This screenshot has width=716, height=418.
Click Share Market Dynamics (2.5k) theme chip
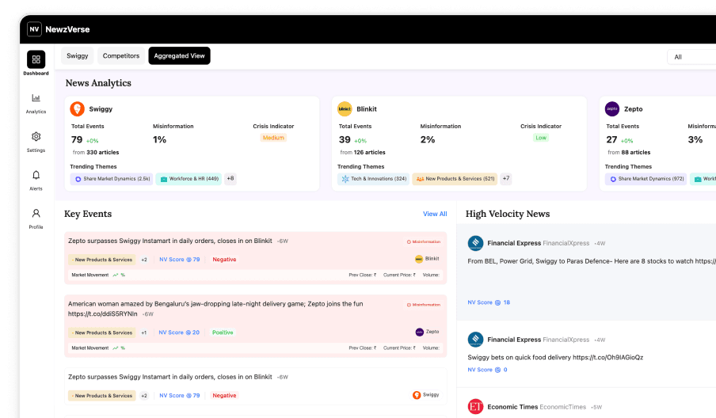112,179
